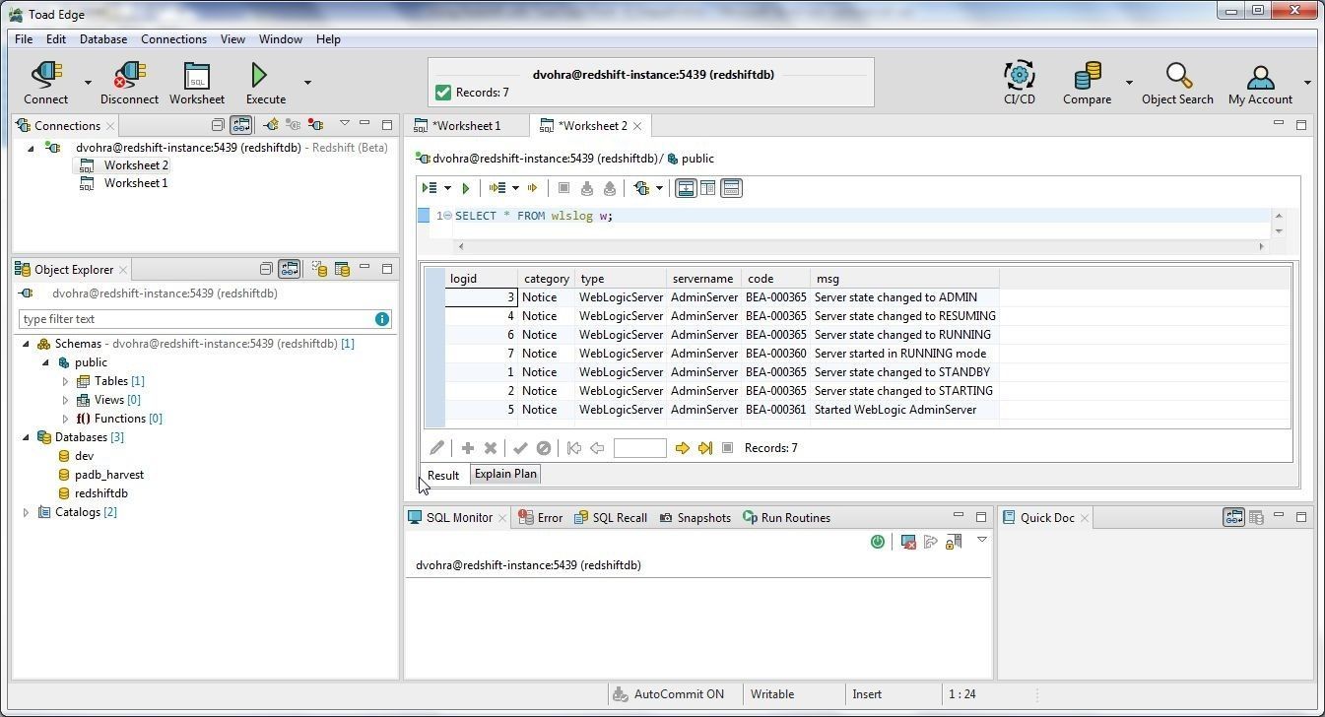Open the Execute dropdown arrow in the main toolbar
This screenshot has height=717, width=1325.
[x=307, y=83]
